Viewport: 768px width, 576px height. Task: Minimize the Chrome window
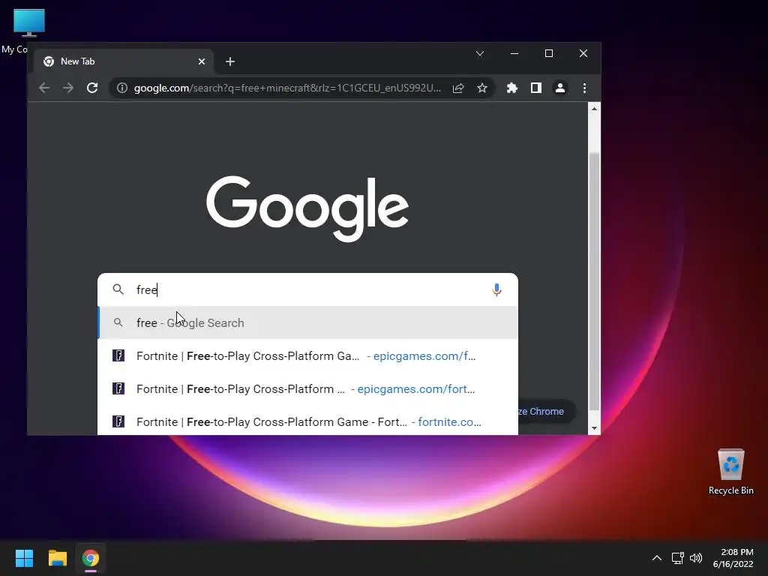(x=514, y=53)
